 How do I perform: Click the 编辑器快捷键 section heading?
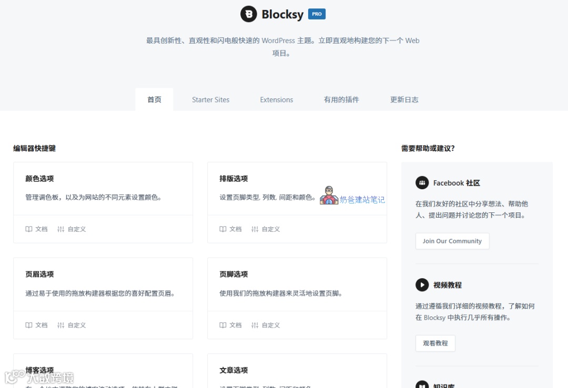click(34, 148)
